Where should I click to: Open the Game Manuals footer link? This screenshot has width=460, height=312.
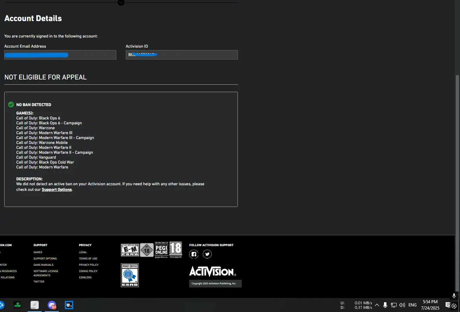coord(43,265)
